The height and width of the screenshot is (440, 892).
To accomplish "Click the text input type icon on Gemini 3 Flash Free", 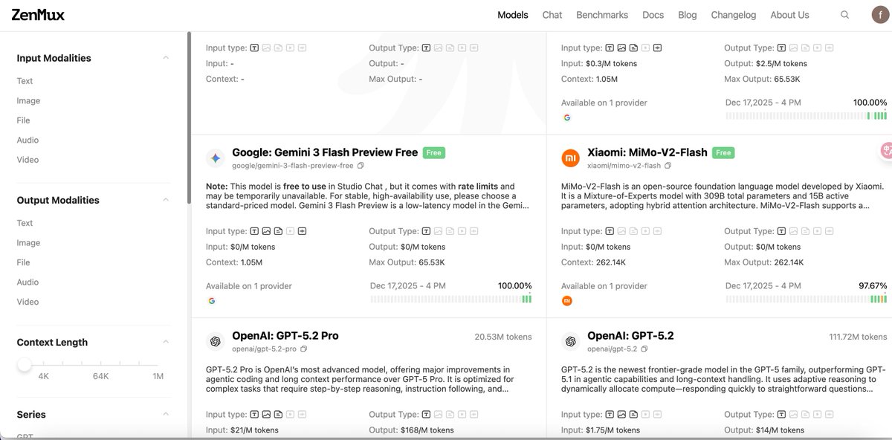I will (254, 231).
